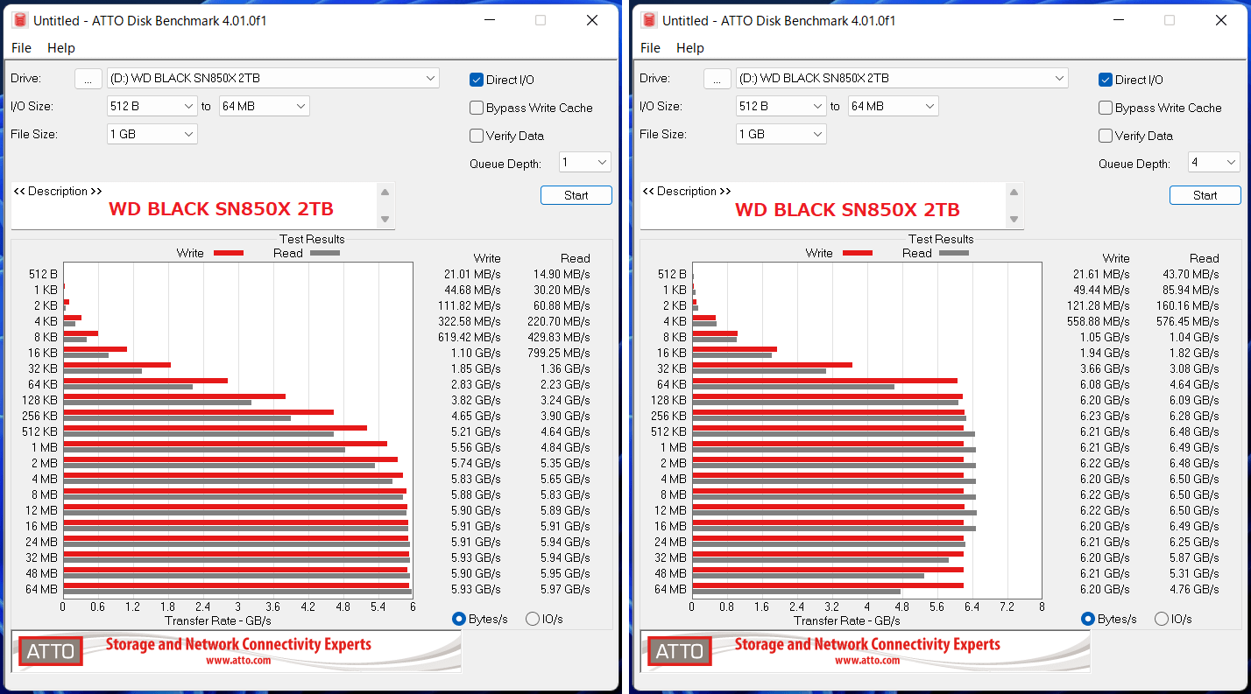The width and height of the screenshot is (1251, 694).
Task: Open 64 MB I/O size dropdown in left window
Action: click(x=265, y=106)
